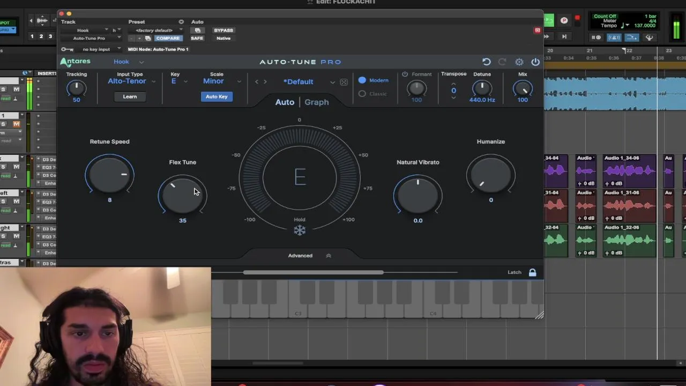Switch to the Auto tab
The width and height of the screenshot is (686, 386).
(285, 102)
